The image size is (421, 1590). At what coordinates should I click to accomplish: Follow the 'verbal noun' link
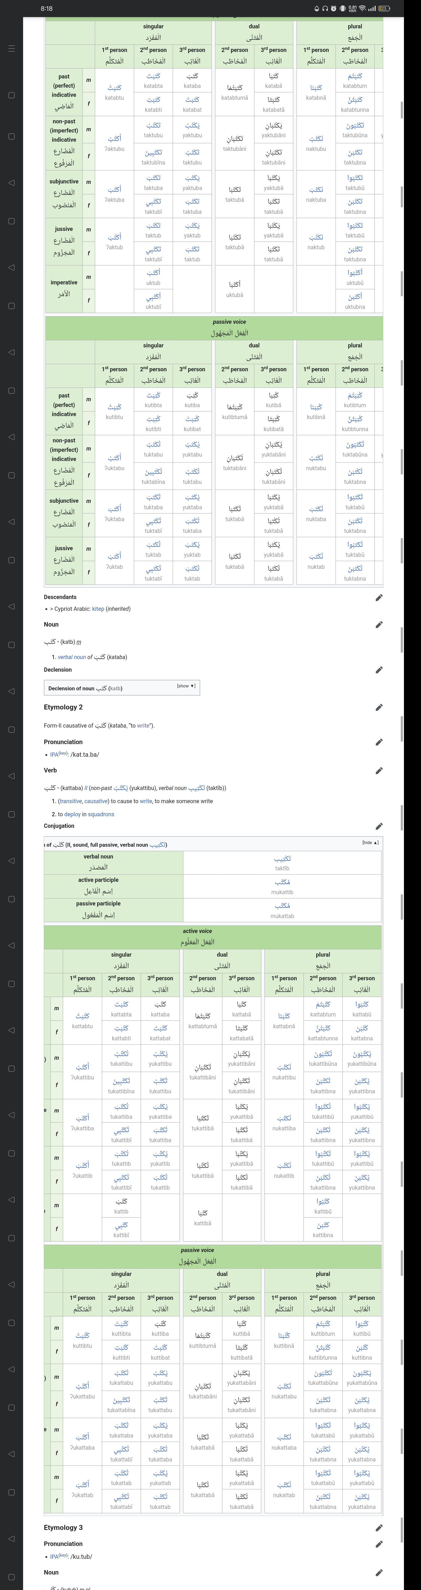pos(72,657)
